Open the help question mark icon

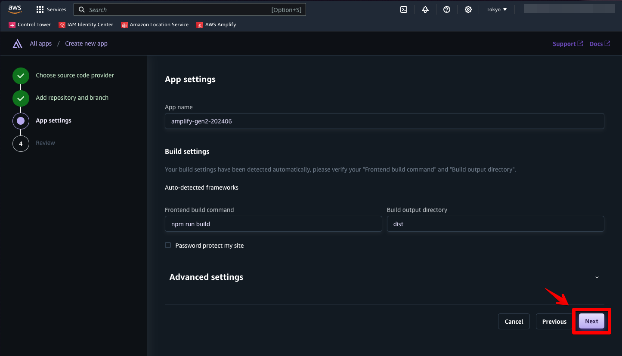click(447, 9)
